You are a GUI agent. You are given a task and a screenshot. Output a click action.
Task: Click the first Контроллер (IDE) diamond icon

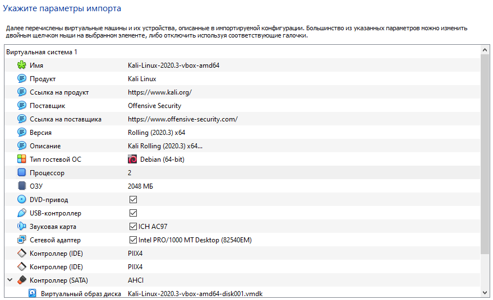22,253
